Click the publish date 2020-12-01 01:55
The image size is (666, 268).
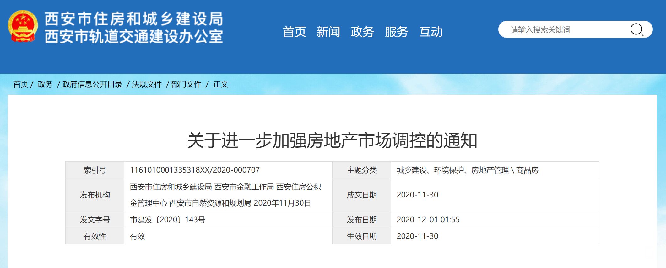[x=428, y=220]
